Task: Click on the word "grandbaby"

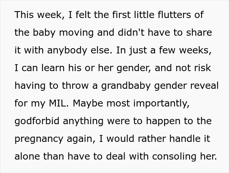Action: [126, 86]
